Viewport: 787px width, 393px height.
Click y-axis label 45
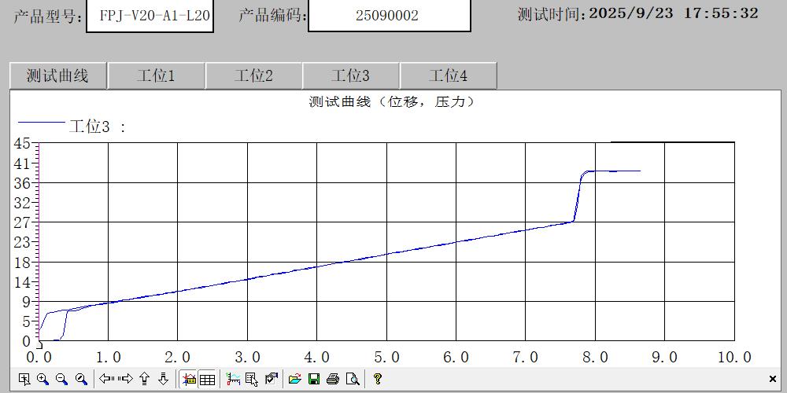(x=21, y=143)
